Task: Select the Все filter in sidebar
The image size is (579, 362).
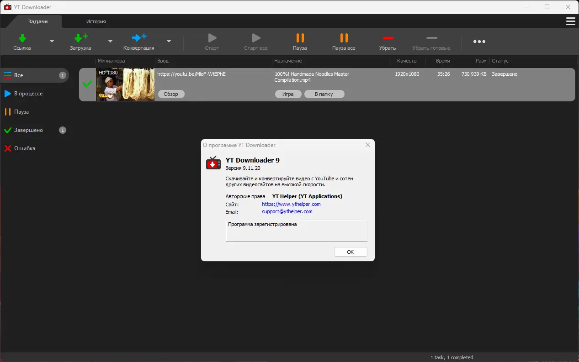Action: coord(35,75)
